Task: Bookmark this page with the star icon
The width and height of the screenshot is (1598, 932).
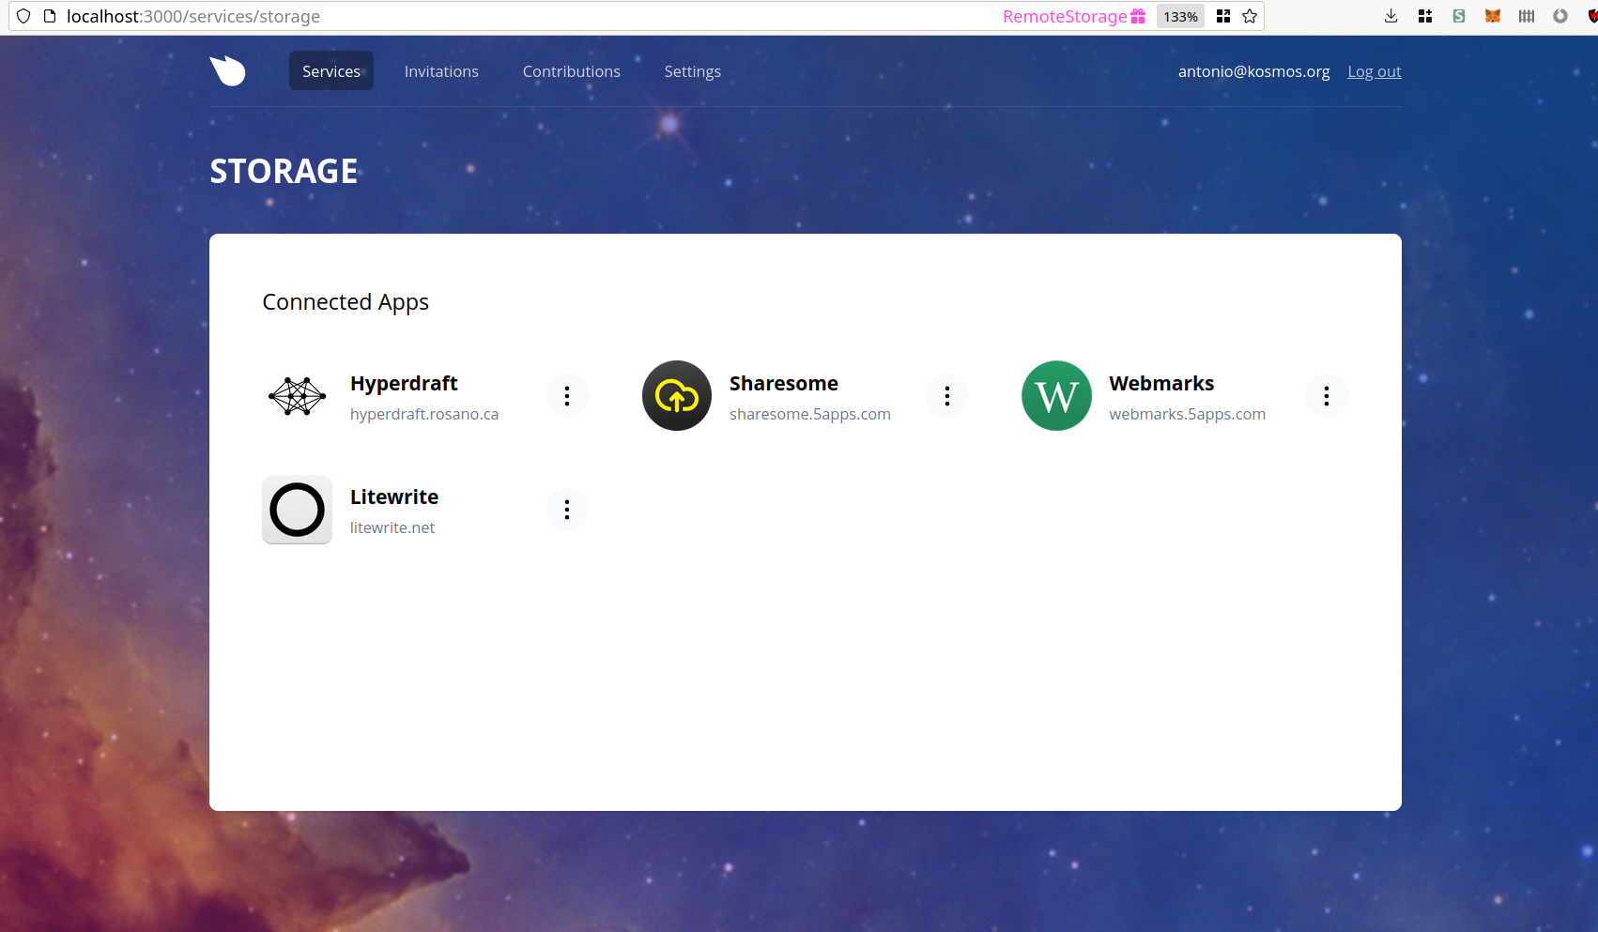Action: pos(1250,16)
